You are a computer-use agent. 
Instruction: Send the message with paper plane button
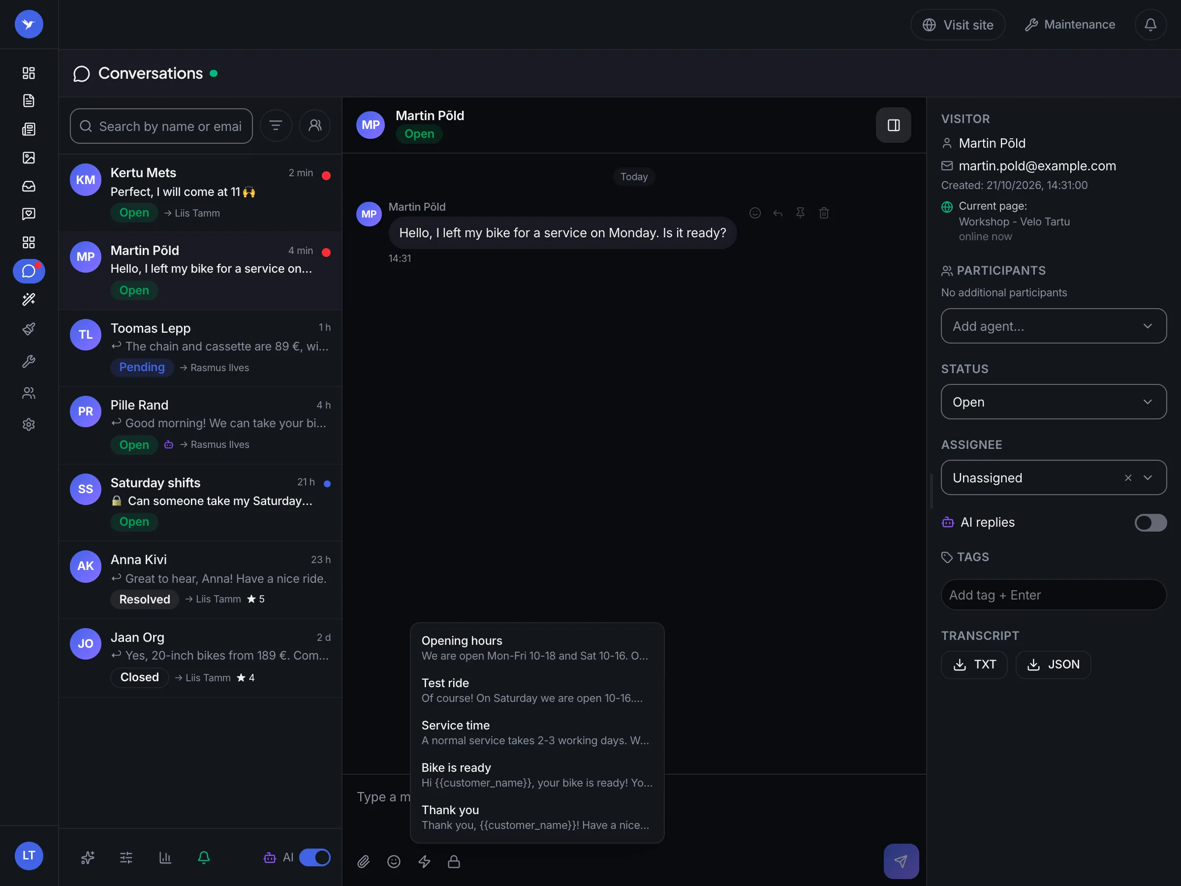click(901, 861)
